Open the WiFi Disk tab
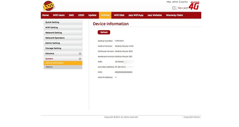This screenshot has width=239, height=127. click(x=119, y=15)
